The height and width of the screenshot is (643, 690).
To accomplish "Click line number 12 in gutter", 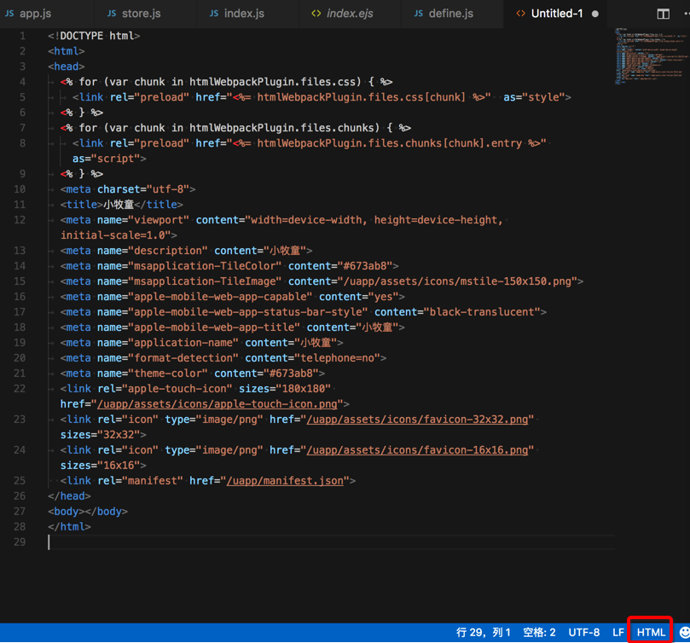I will click(x=20, y=220).
